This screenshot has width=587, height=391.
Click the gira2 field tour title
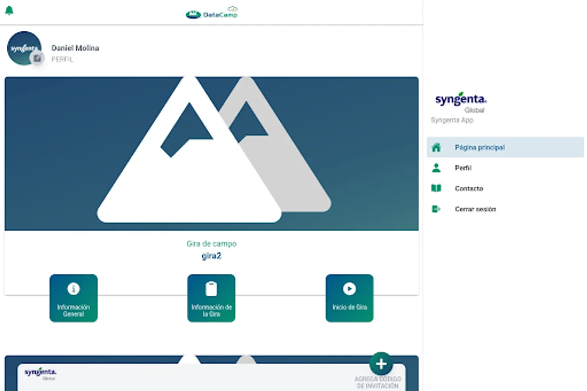[211, 255]
